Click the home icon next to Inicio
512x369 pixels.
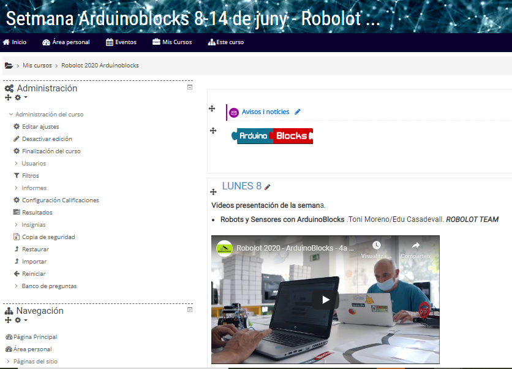[x=6, y=42]
